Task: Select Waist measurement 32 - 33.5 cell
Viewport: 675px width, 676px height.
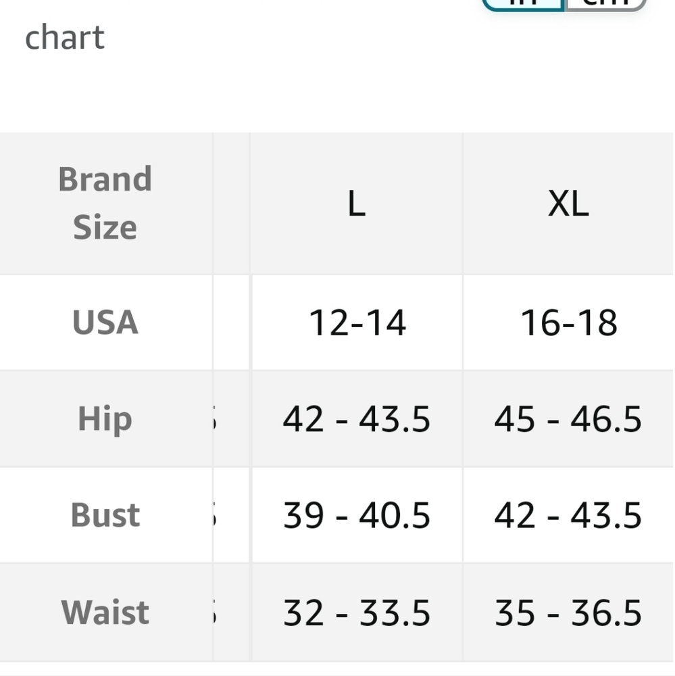Action: click(x=357, y=612)
